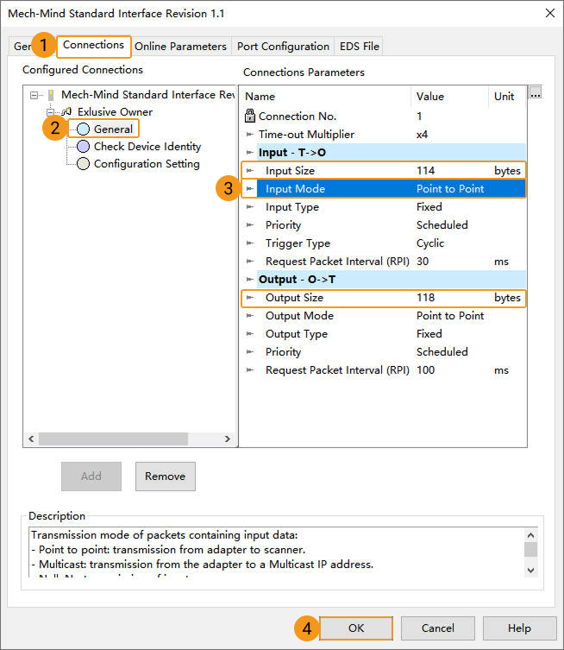Click arrow icon beside Input Mode row
This screenshot has width=564, height=650.
point(249,189)
